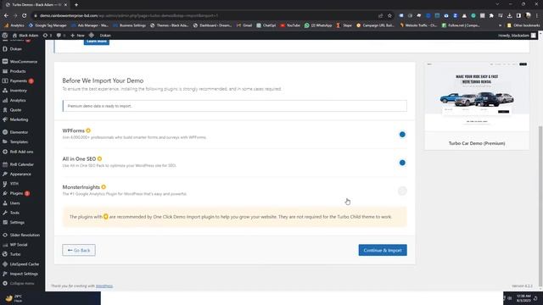Open the Gmail bookmark
Viewport: 543px width, 305px height.
click(x=244, y=25)
